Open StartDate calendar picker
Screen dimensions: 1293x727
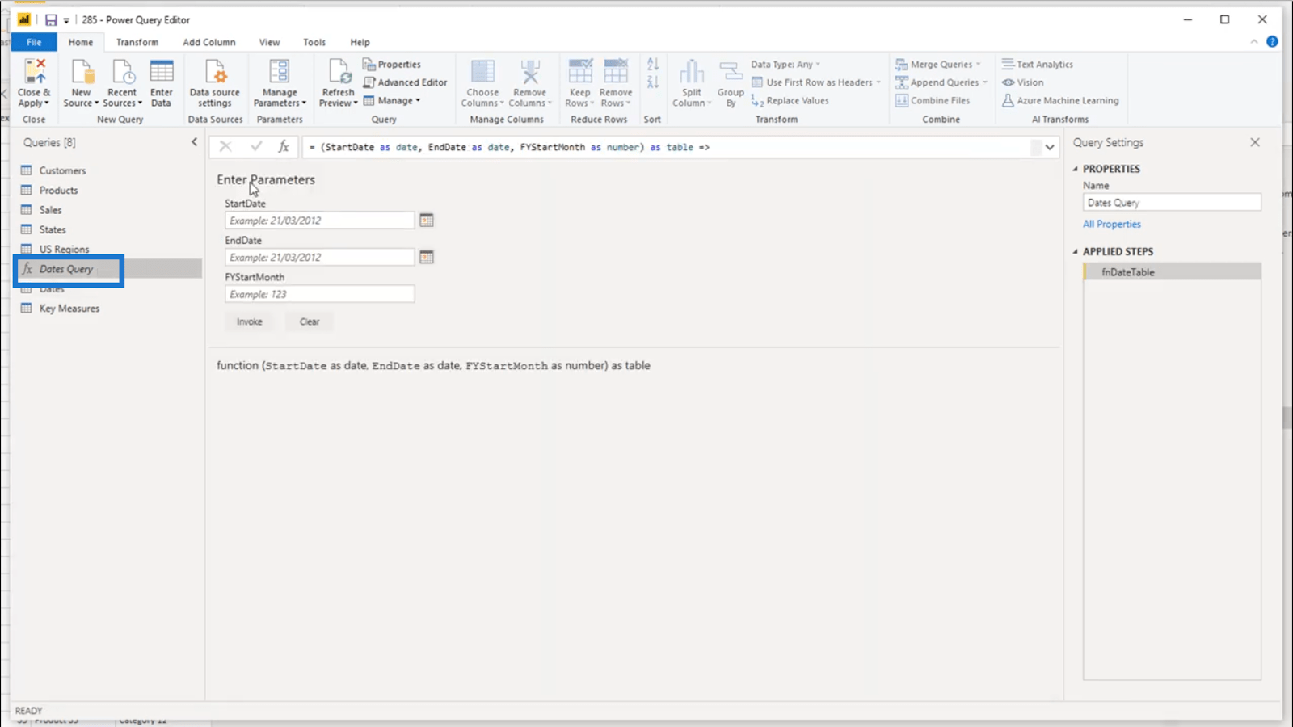coord(427,220)
